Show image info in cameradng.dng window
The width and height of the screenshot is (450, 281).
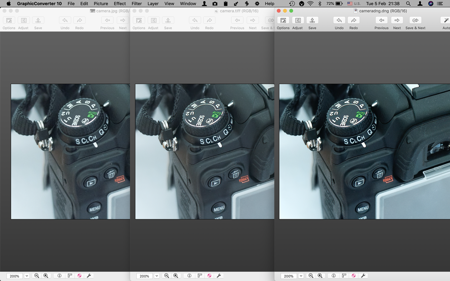pyautogui.click(x=333, y=276)
